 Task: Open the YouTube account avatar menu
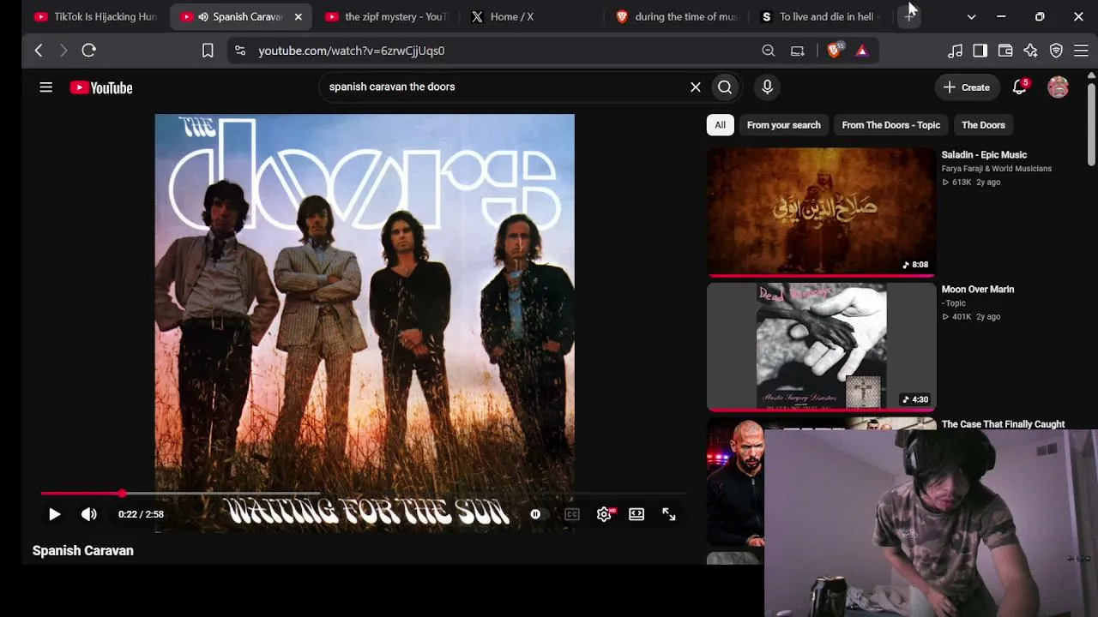[1058, 87]
